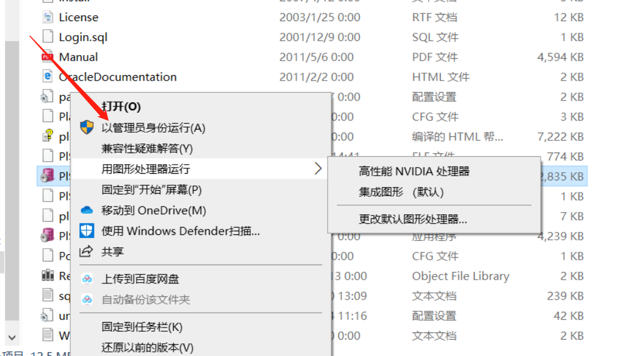Click the share icon next to 共享

86,251
